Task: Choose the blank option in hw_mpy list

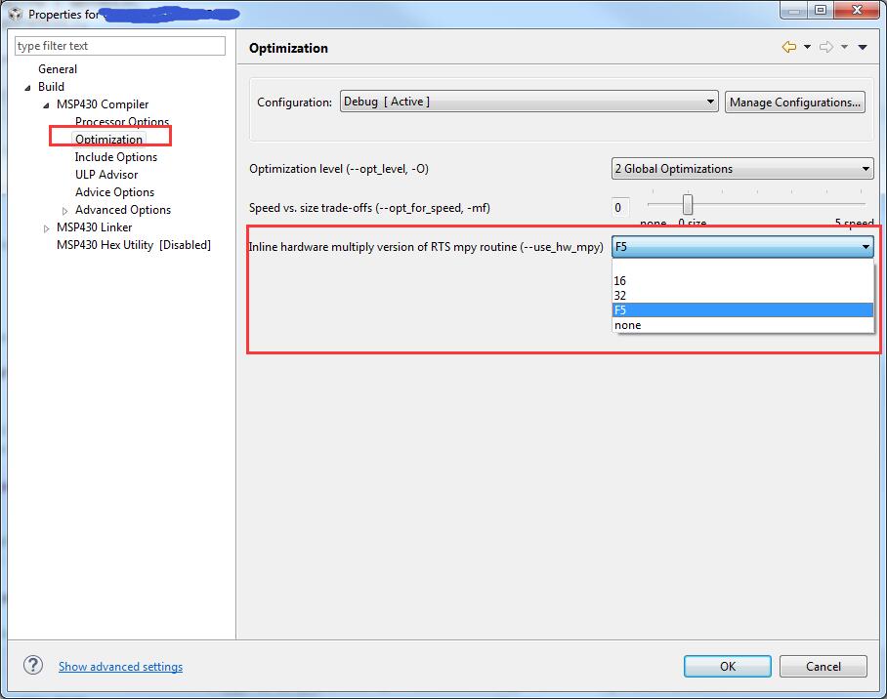Action: 742,267
